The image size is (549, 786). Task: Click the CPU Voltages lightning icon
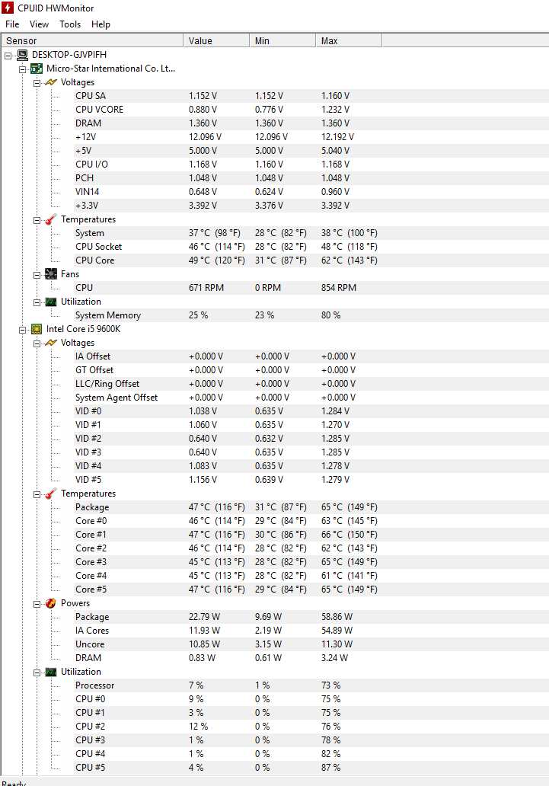click(51, 343)
